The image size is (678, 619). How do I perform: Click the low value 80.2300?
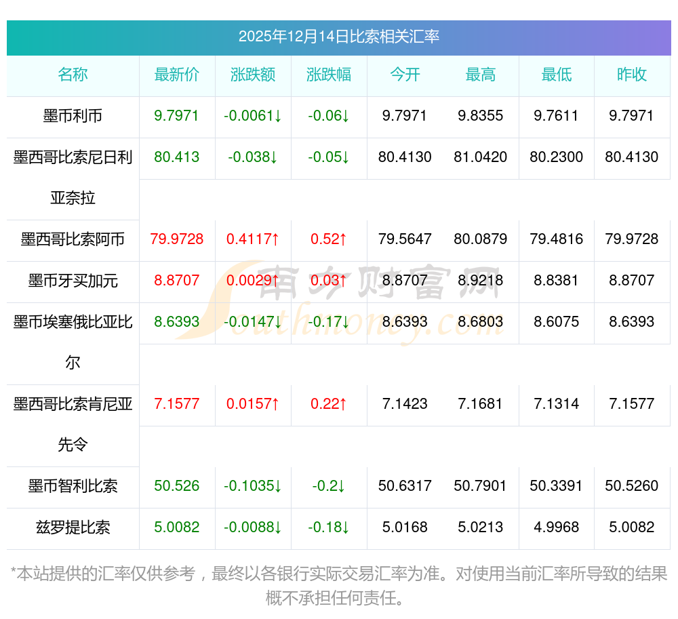click(557, 157)
